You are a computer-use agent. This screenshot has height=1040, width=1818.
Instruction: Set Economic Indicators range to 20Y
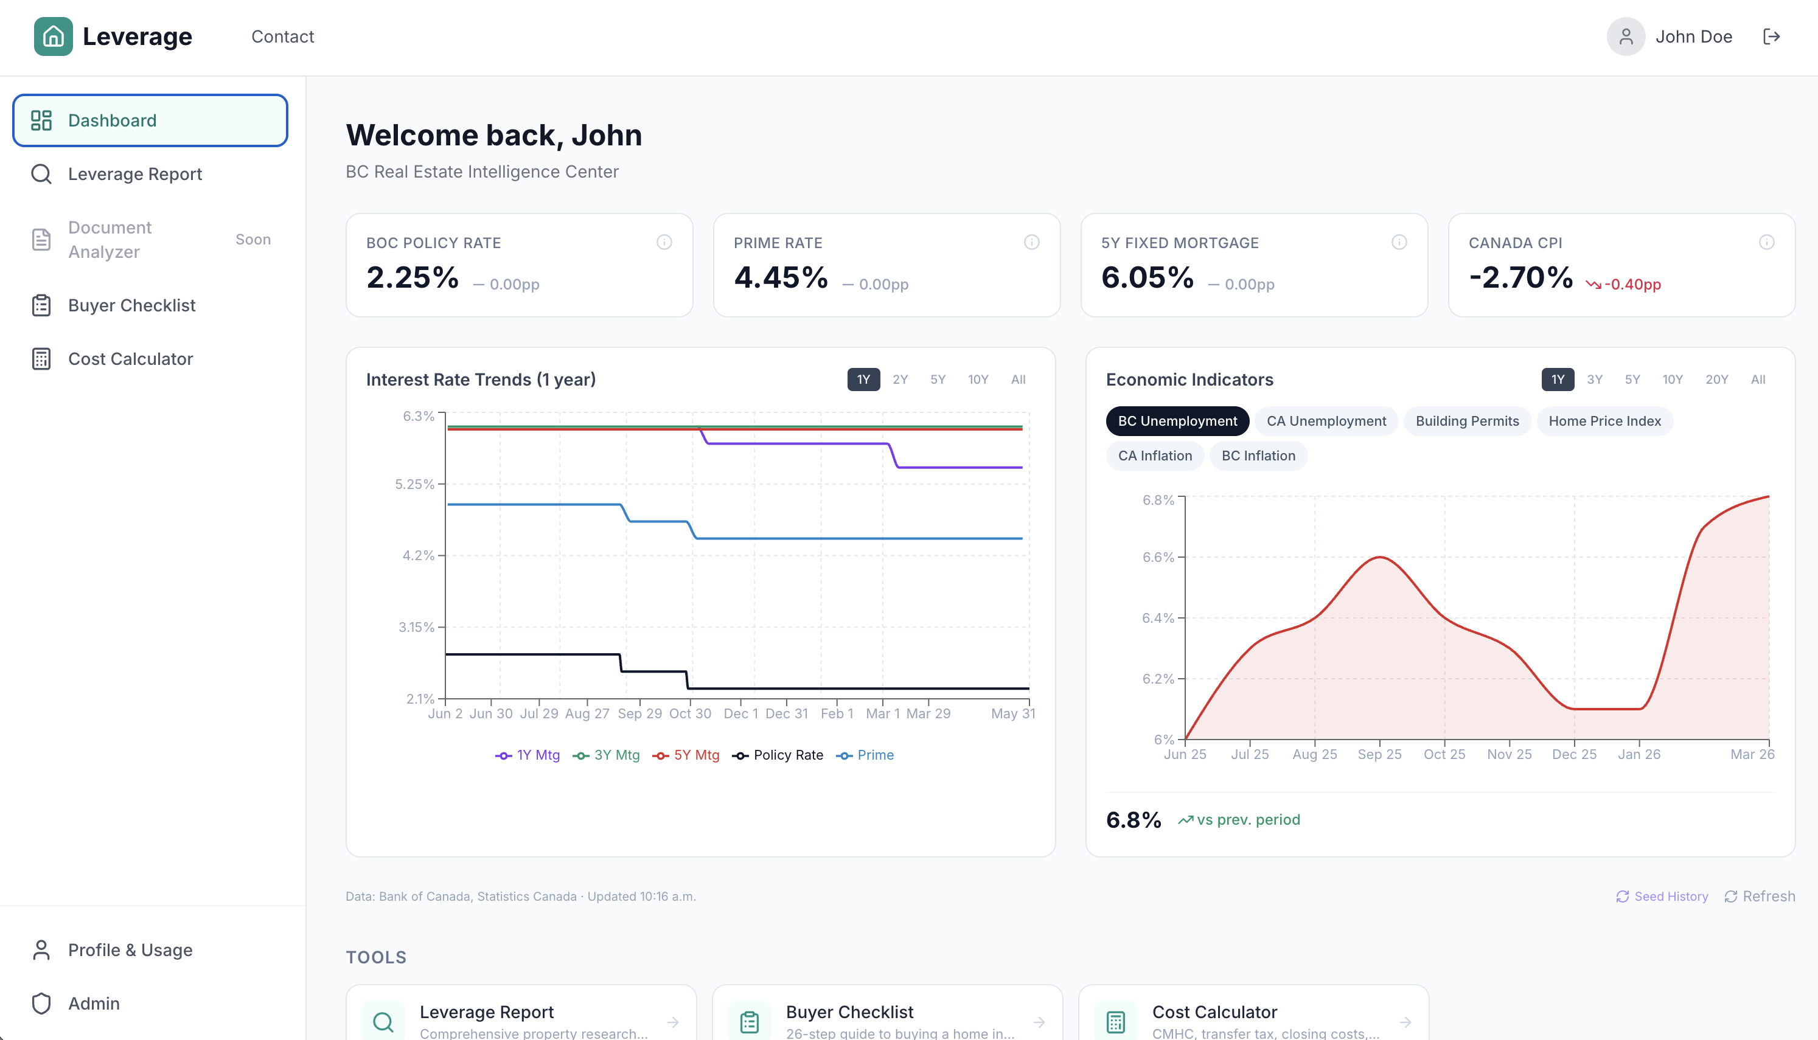pyautogui.click(x=1716, y=380)
